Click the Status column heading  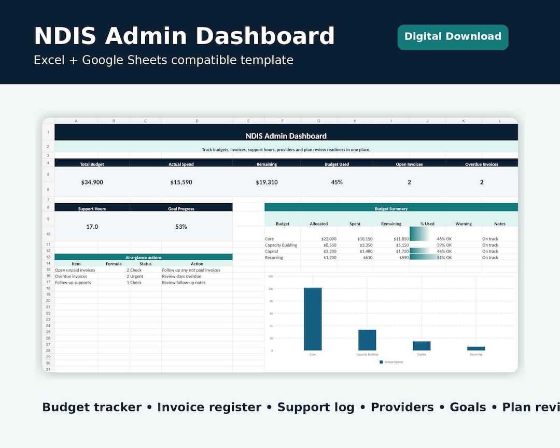(145, 263)
